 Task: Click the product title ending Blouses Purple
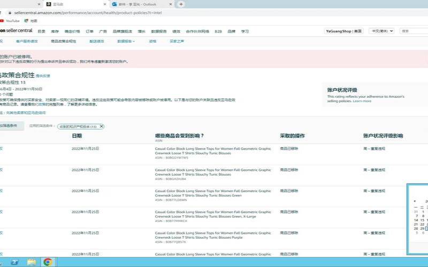(213, 235)
